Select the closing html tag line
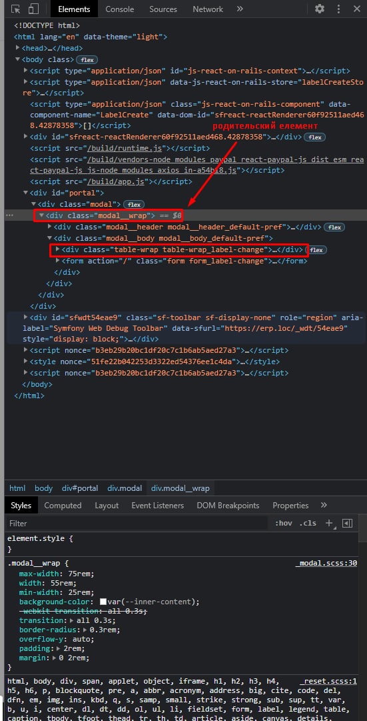Image resolution: width=367 pixels, height=721 pixels. click(x=29, y=396)
